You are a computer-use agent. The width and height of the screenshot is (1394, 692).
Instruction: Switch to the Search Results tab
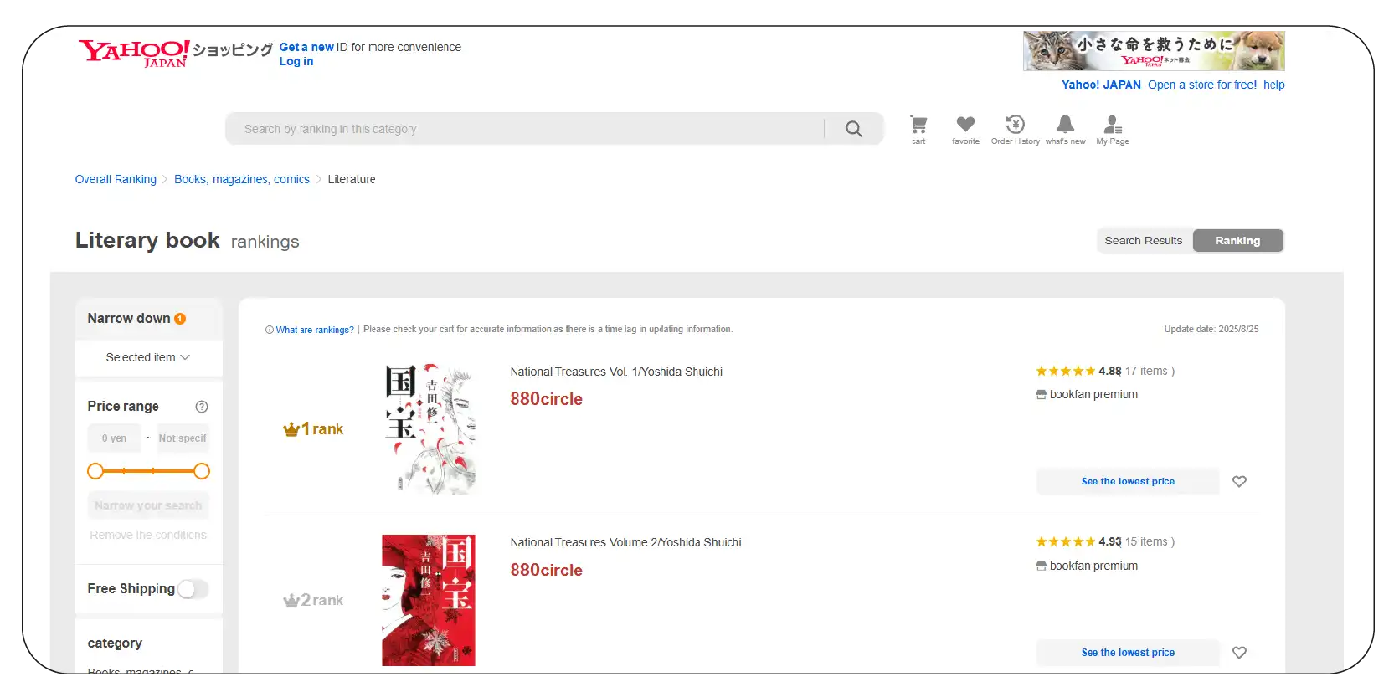[x=1143, y=241]
